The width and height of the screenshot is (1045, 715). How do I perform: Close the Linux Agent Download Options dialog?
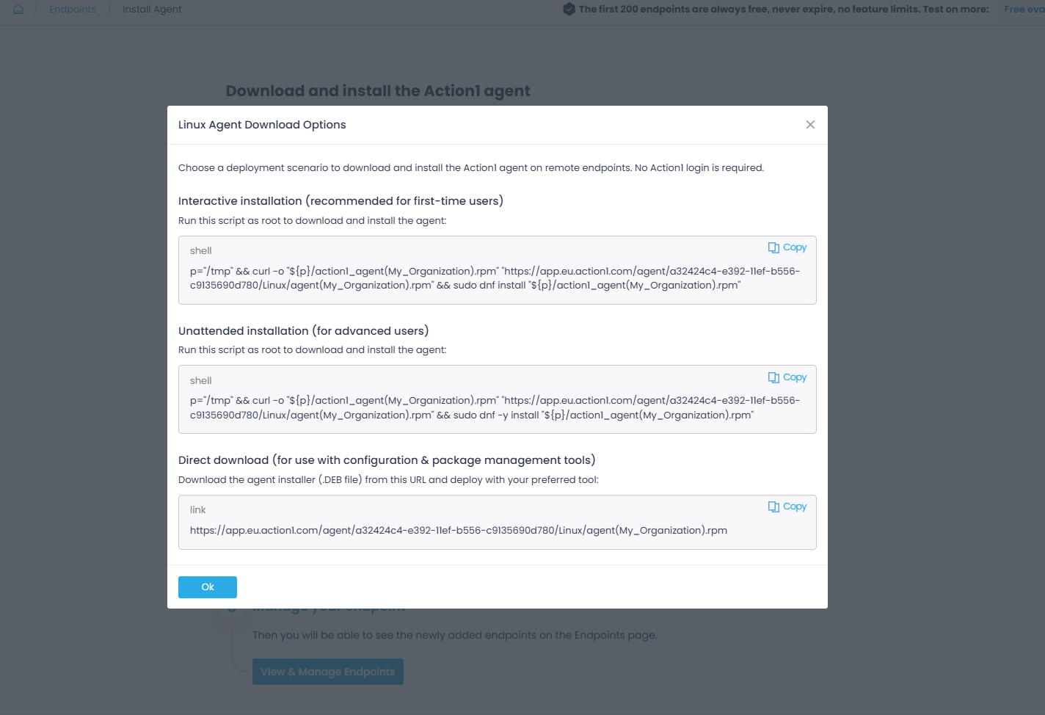(x=810, y=125)
